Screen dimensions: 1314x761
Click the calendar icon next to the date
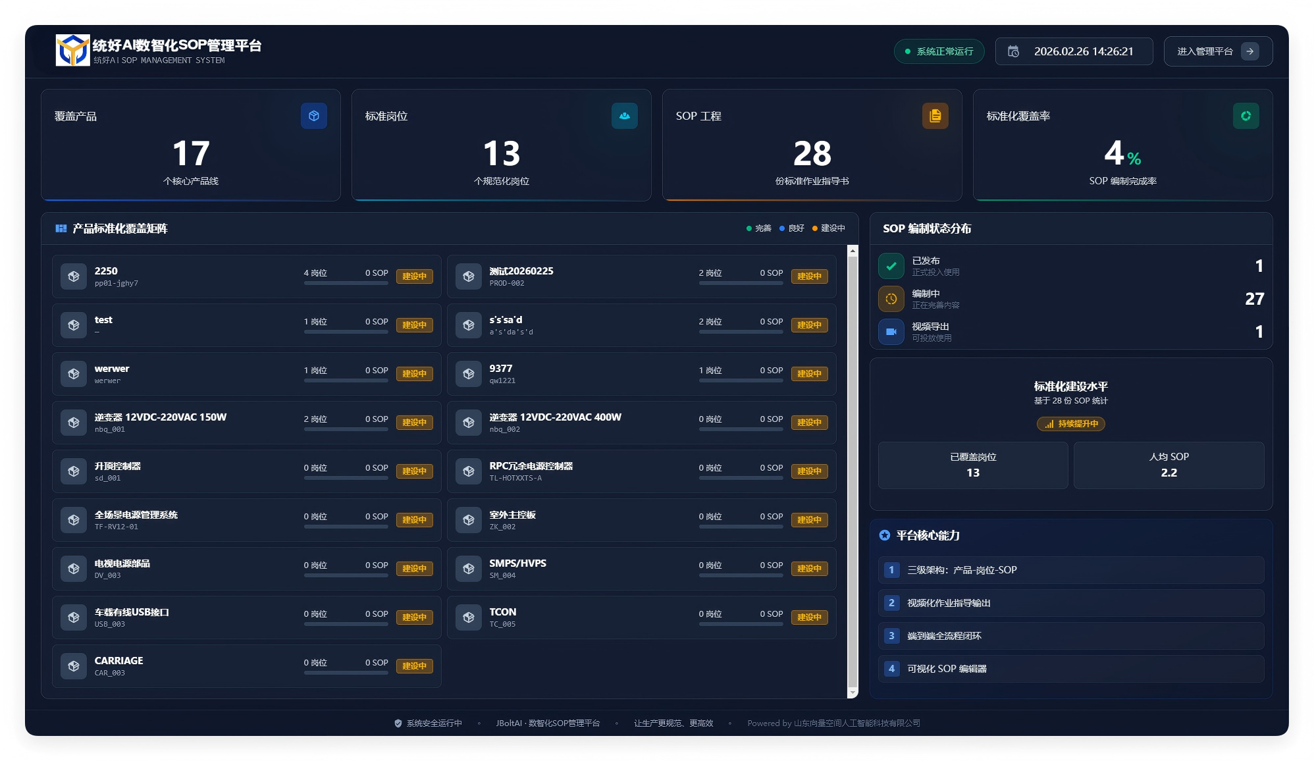[x=1014, y=51]
